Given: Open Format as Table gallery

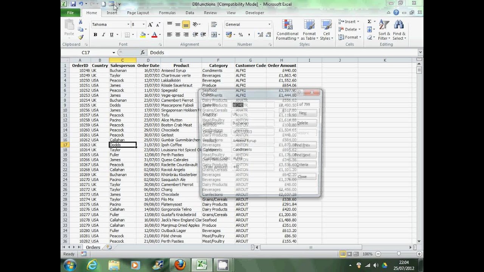Looking at the screenshot, I should click(309, 30).
